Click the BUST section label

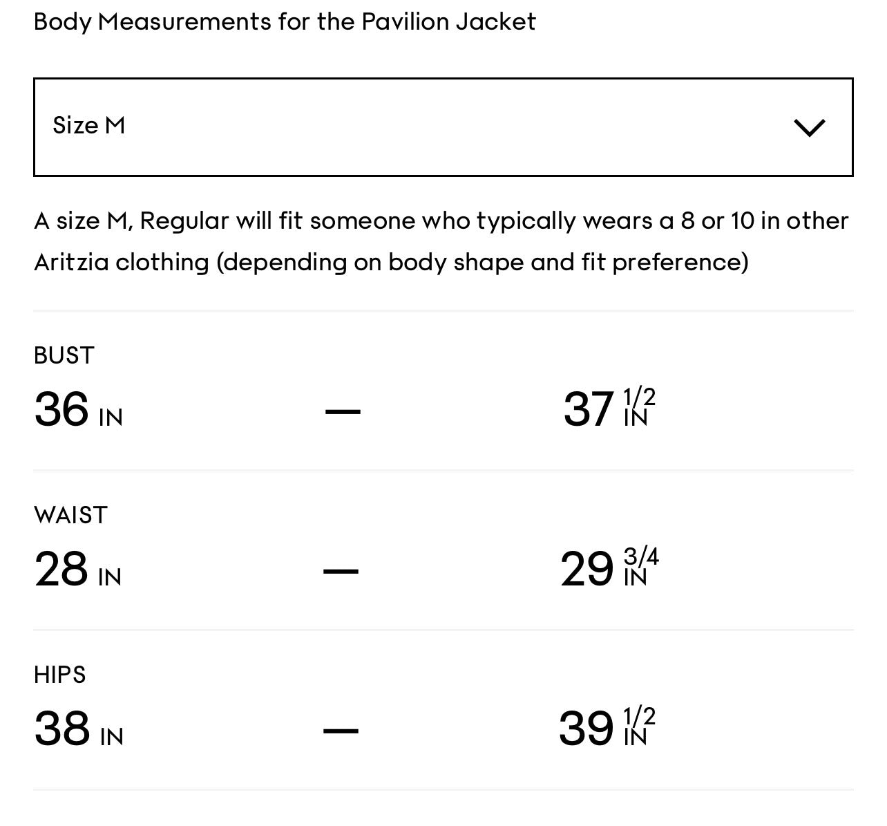tap(64, 355)
